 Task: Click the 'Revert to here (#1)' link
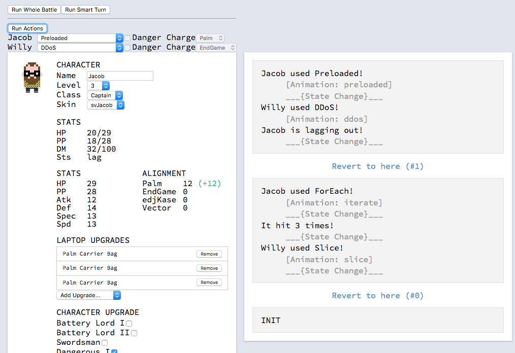point(378,166)
